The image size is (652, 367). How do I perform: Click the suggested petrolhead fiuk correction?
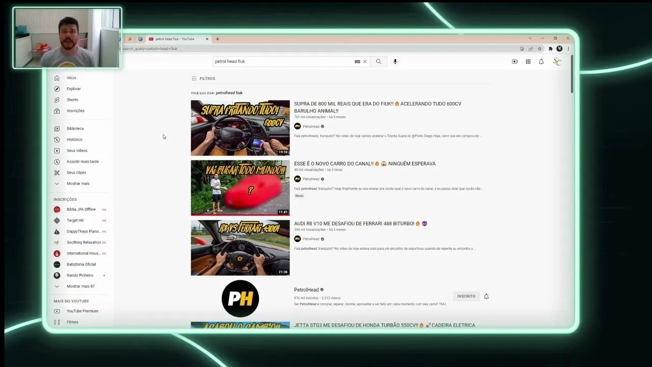[229, 93]
